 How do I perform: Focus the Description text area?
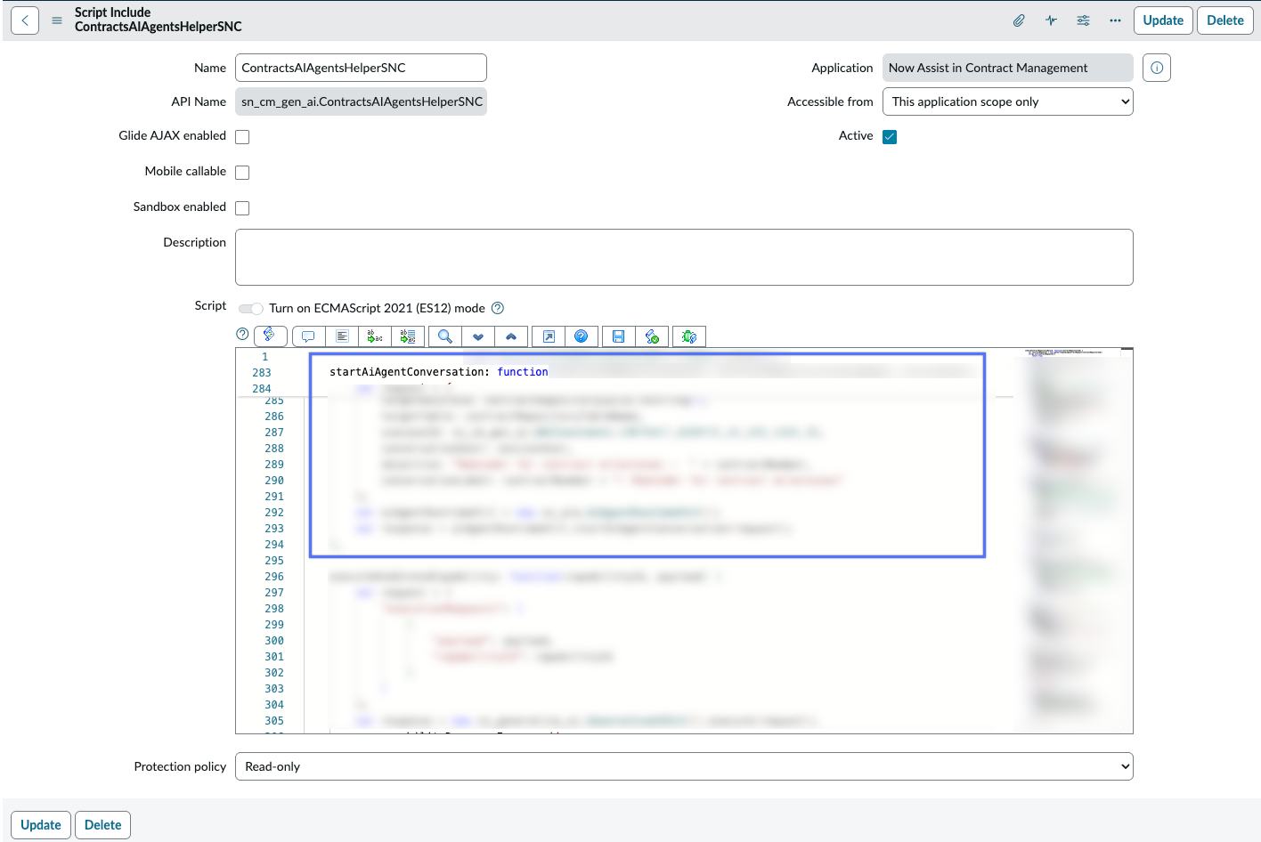pyautogui.click(x=684, y=257)
